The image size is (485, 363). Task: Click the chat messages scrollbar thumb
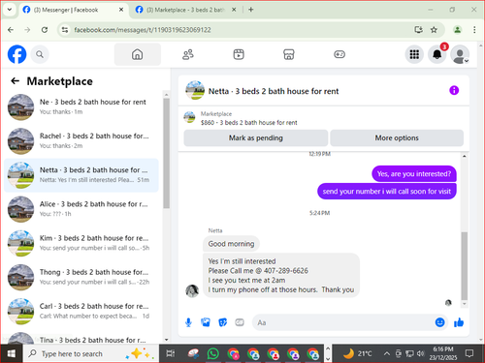tap(464, 266)
